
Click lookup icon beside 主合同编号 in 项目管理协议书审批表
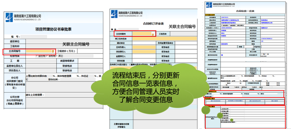(53, 51)
